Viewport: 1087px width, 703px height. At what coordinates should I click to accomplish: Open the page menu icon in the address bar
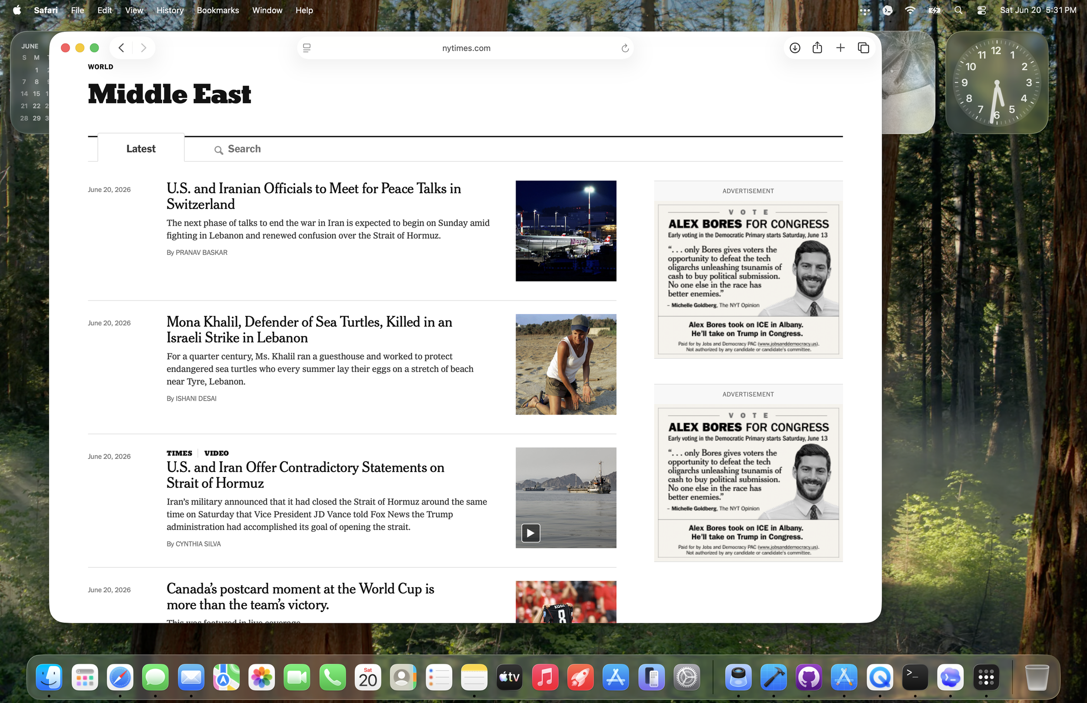[307, 48]
